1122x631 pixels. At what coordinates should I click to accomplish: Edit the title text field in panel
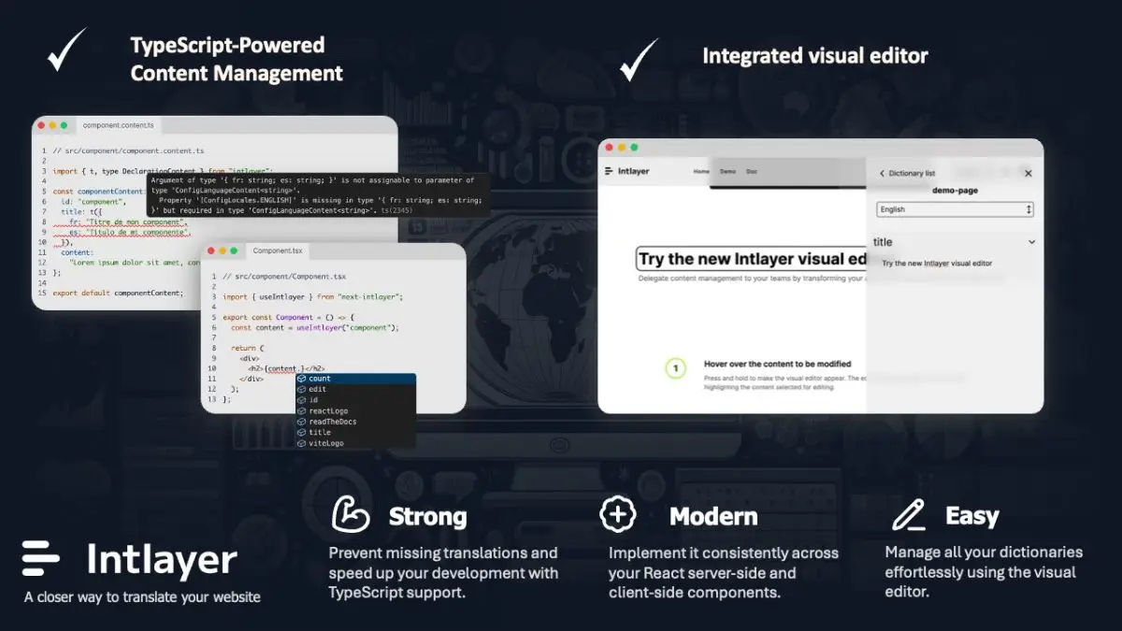[x=937, y=264]
